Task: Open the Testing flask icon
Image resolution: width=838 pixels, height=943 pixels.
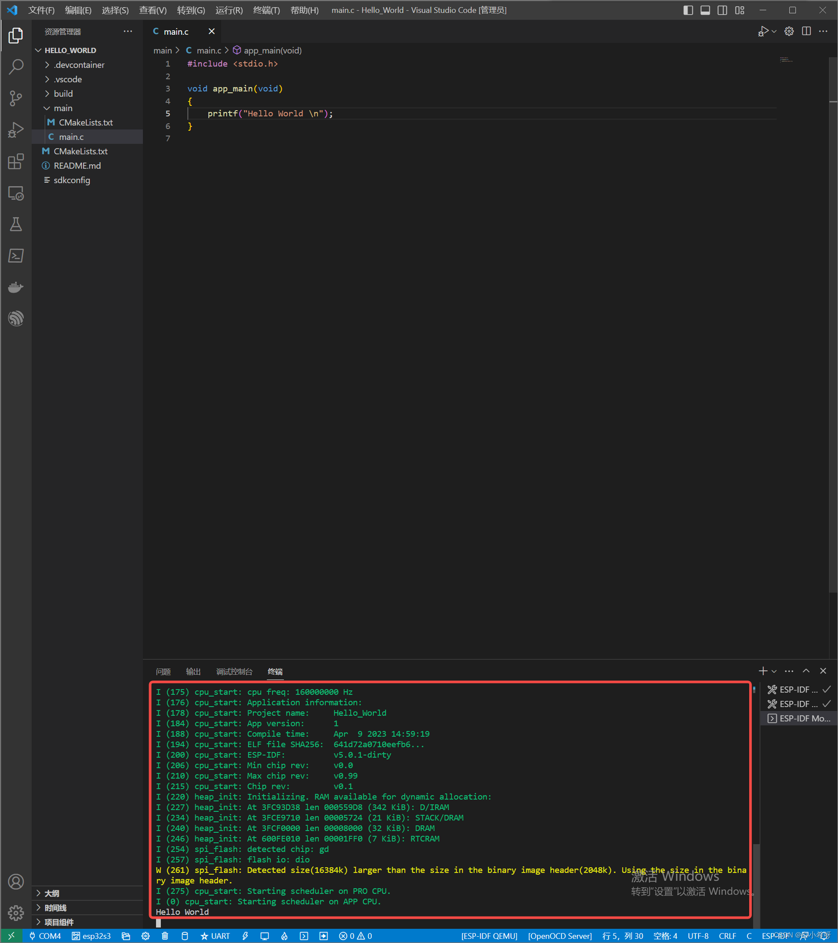Action: (x=16, y=224)
